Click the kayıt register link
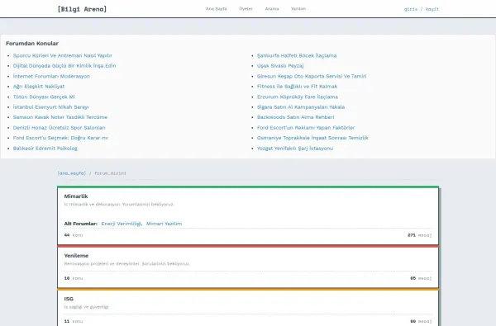The image size is (496, 326). [x=432, y=9]
